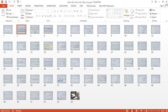The image size is (168, 112).
Task: Open Quick Styles gallery
Action: click(132, 14)
